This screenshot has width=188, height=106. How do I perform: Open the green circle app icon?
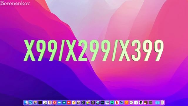click(x=112, y=102)
